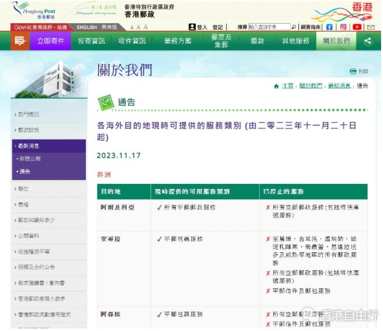Switch to 简体版 simplified Chinese

tap(109, 27)
